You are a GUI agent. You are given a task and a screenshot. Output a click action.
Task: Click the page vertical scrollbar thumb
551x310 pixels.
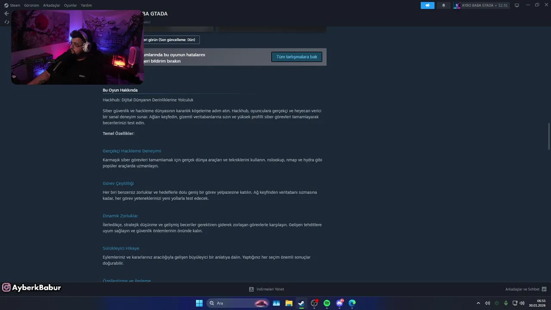(x=548, y=136)
